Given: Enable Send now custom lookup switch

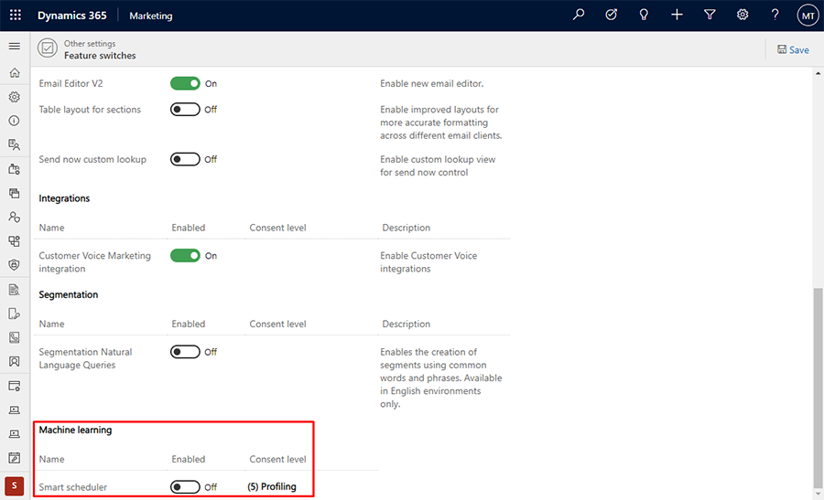Looking at the screenshot, I should pyautogui.click(x=185, y=159).
